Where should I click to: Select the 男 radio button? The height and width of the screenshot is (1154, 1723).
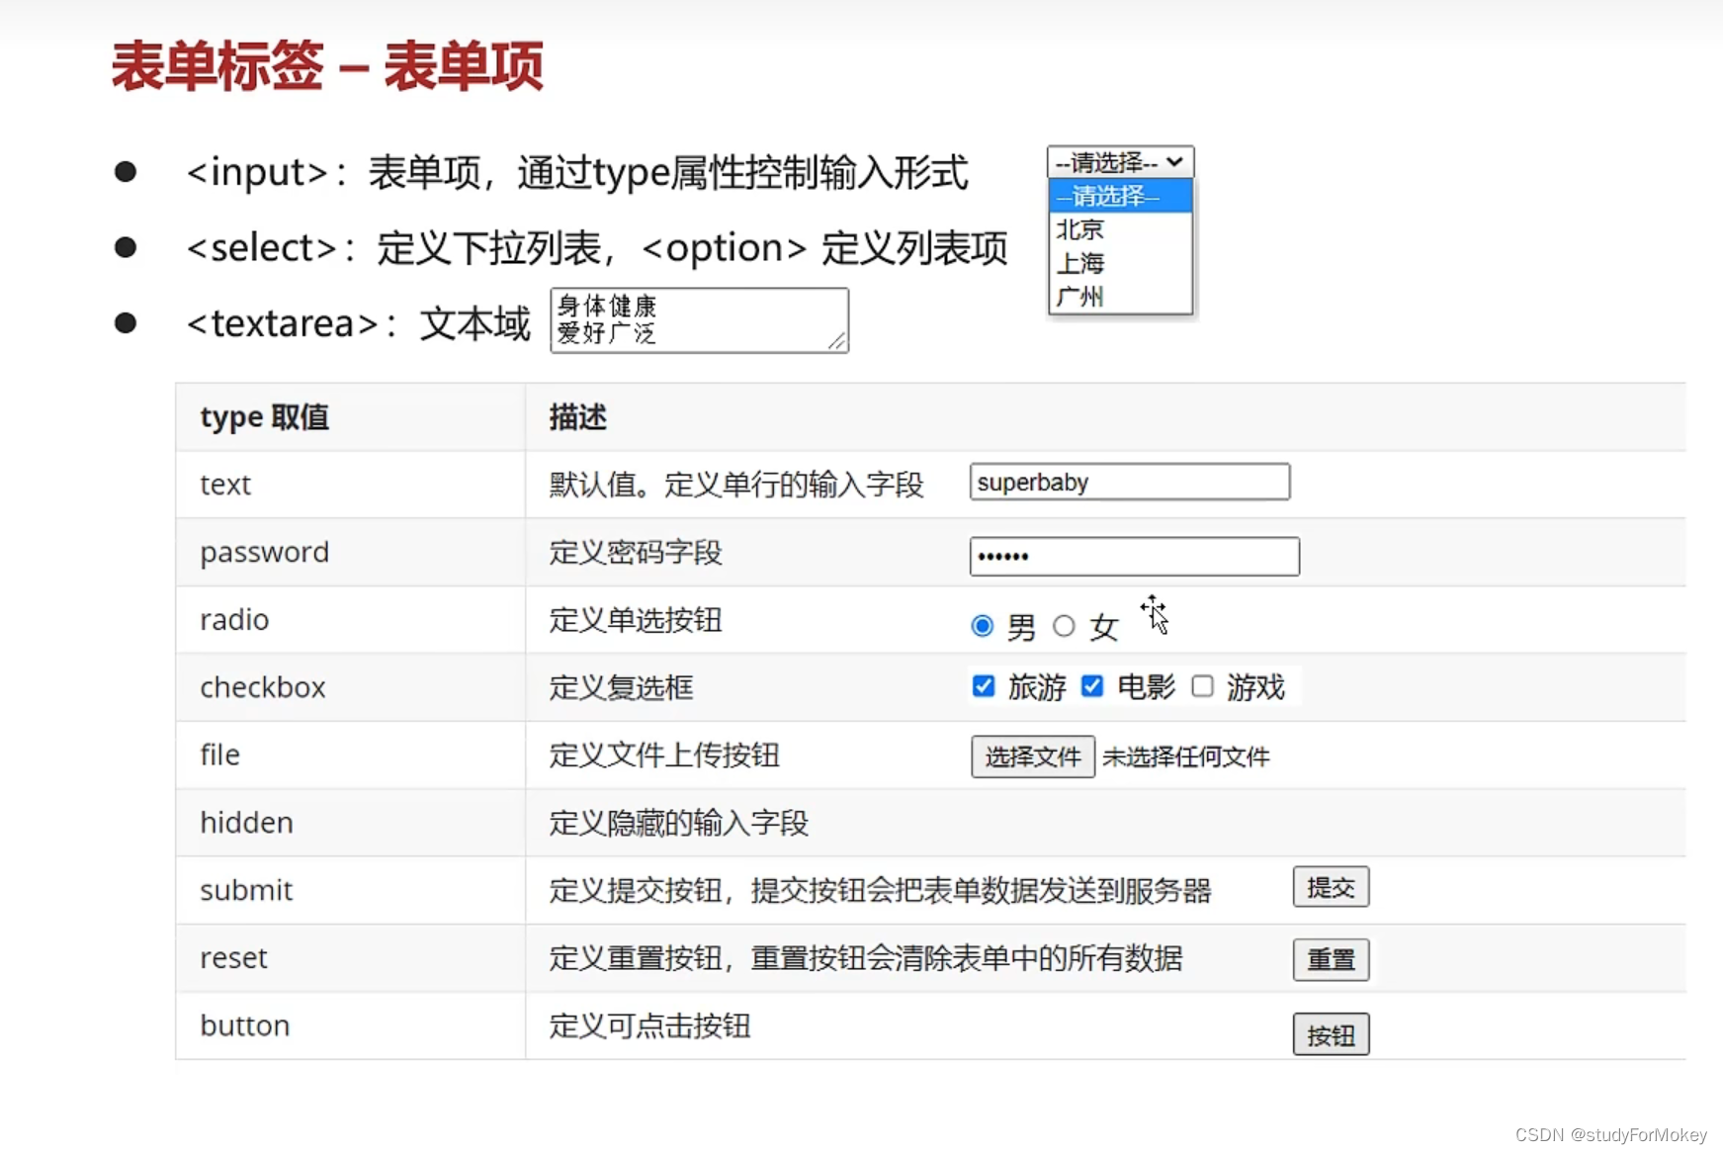click(x=982, y=626)
